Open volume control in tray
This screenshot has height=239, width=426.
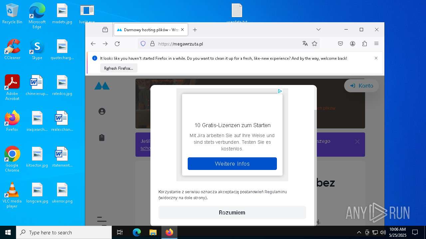point(383,232)
